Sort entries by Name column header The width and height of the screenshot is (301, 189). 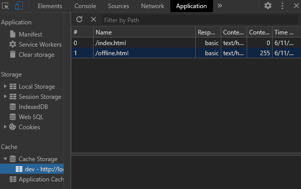click(x=144, y=32)
